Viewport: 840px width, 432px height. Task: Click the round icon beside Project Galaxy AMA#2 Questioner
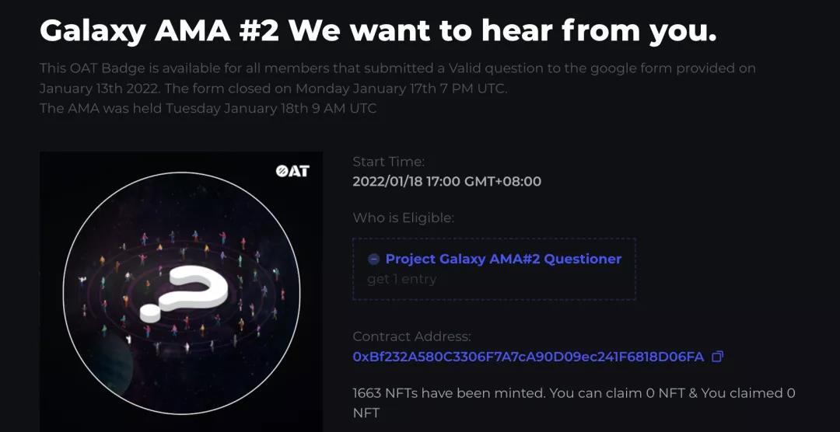374,260
